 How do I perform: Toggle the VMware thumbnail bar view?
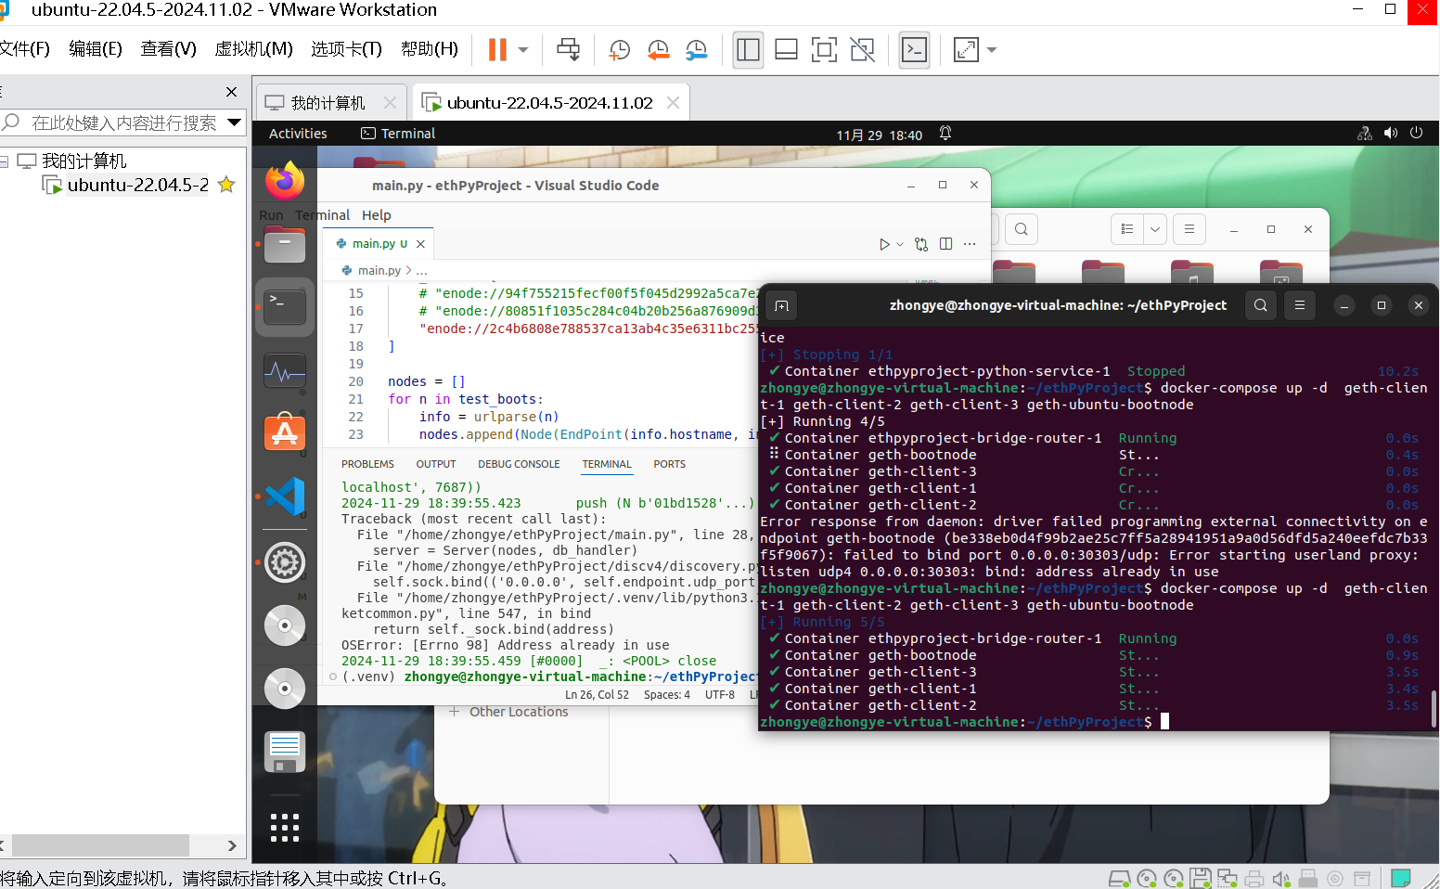tap(786, 50)
